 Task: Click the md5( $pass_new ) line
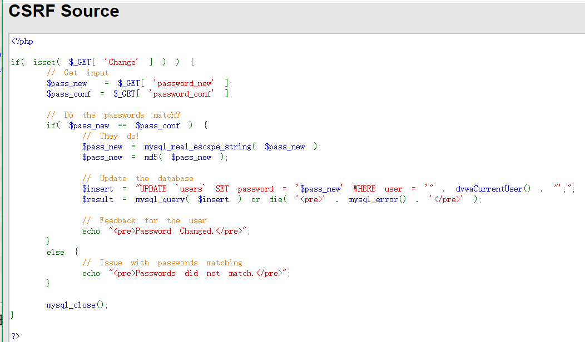155,157
